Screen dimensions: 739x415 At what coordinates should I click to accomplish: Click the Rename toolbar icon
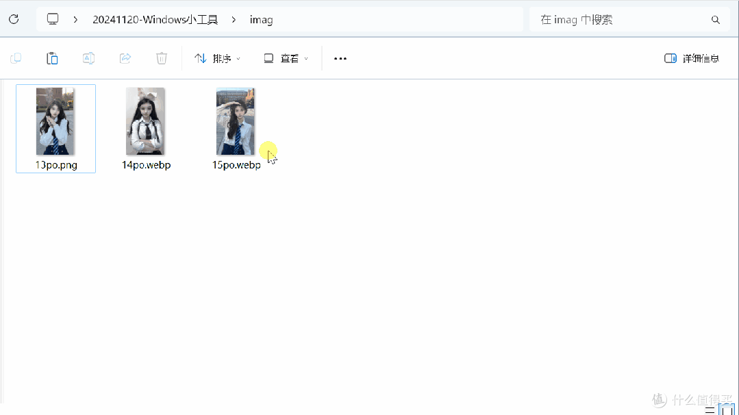88,58
